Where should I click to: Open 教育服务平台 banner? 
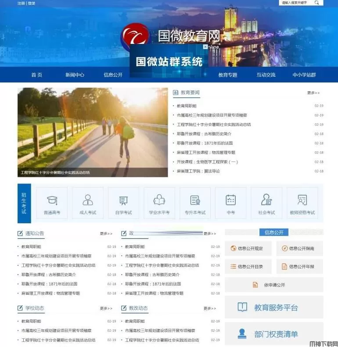tap(274, 307)
